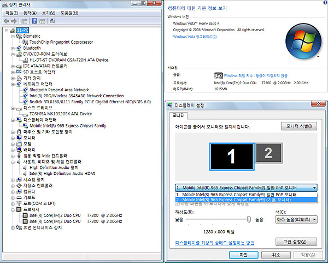This screenshot has width=328, height=264.
Task: Open the monitor selection combo box arrow
Action: coord(314,188)
